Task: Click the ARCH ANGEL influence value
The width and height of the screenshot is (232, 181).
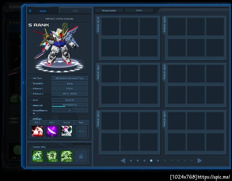Action: [x=70, y=94]
